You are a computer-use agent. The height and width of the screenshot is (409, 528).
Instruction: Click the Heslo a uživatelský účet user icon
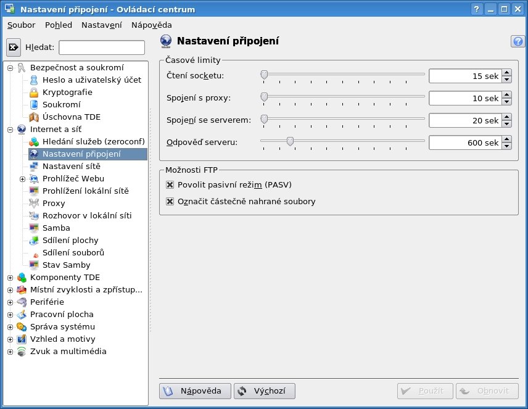tap(34, 80)
